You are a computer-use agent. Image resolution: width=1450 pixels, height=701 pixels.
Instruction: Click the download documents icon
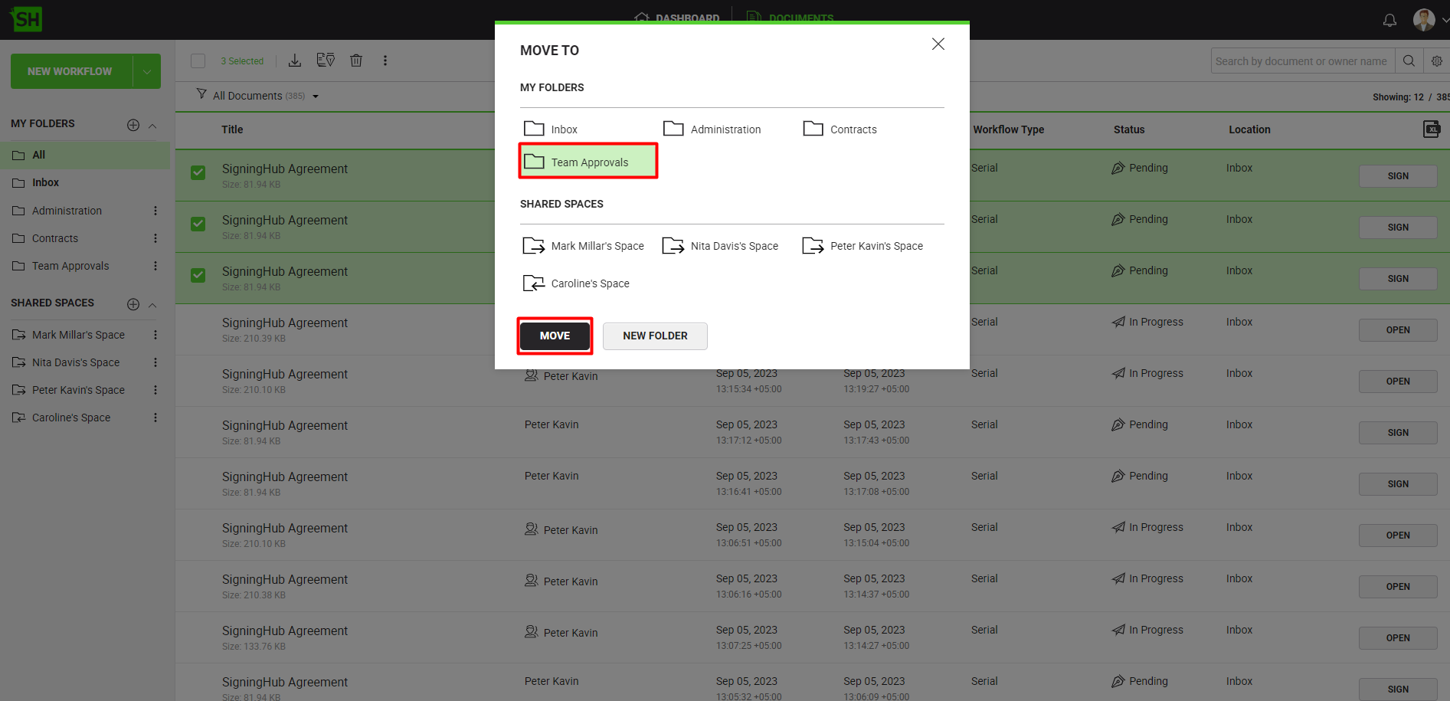tap(295, 61)
